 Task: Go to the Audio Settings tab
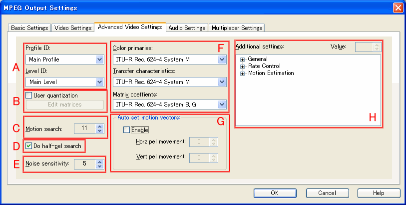click(x=187, y=28)
